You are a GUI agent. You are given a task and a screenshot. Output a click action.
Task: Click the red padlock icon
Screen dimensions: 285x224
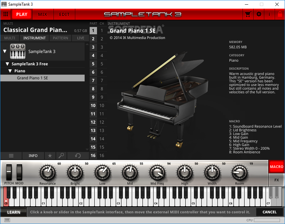(280, 14)
